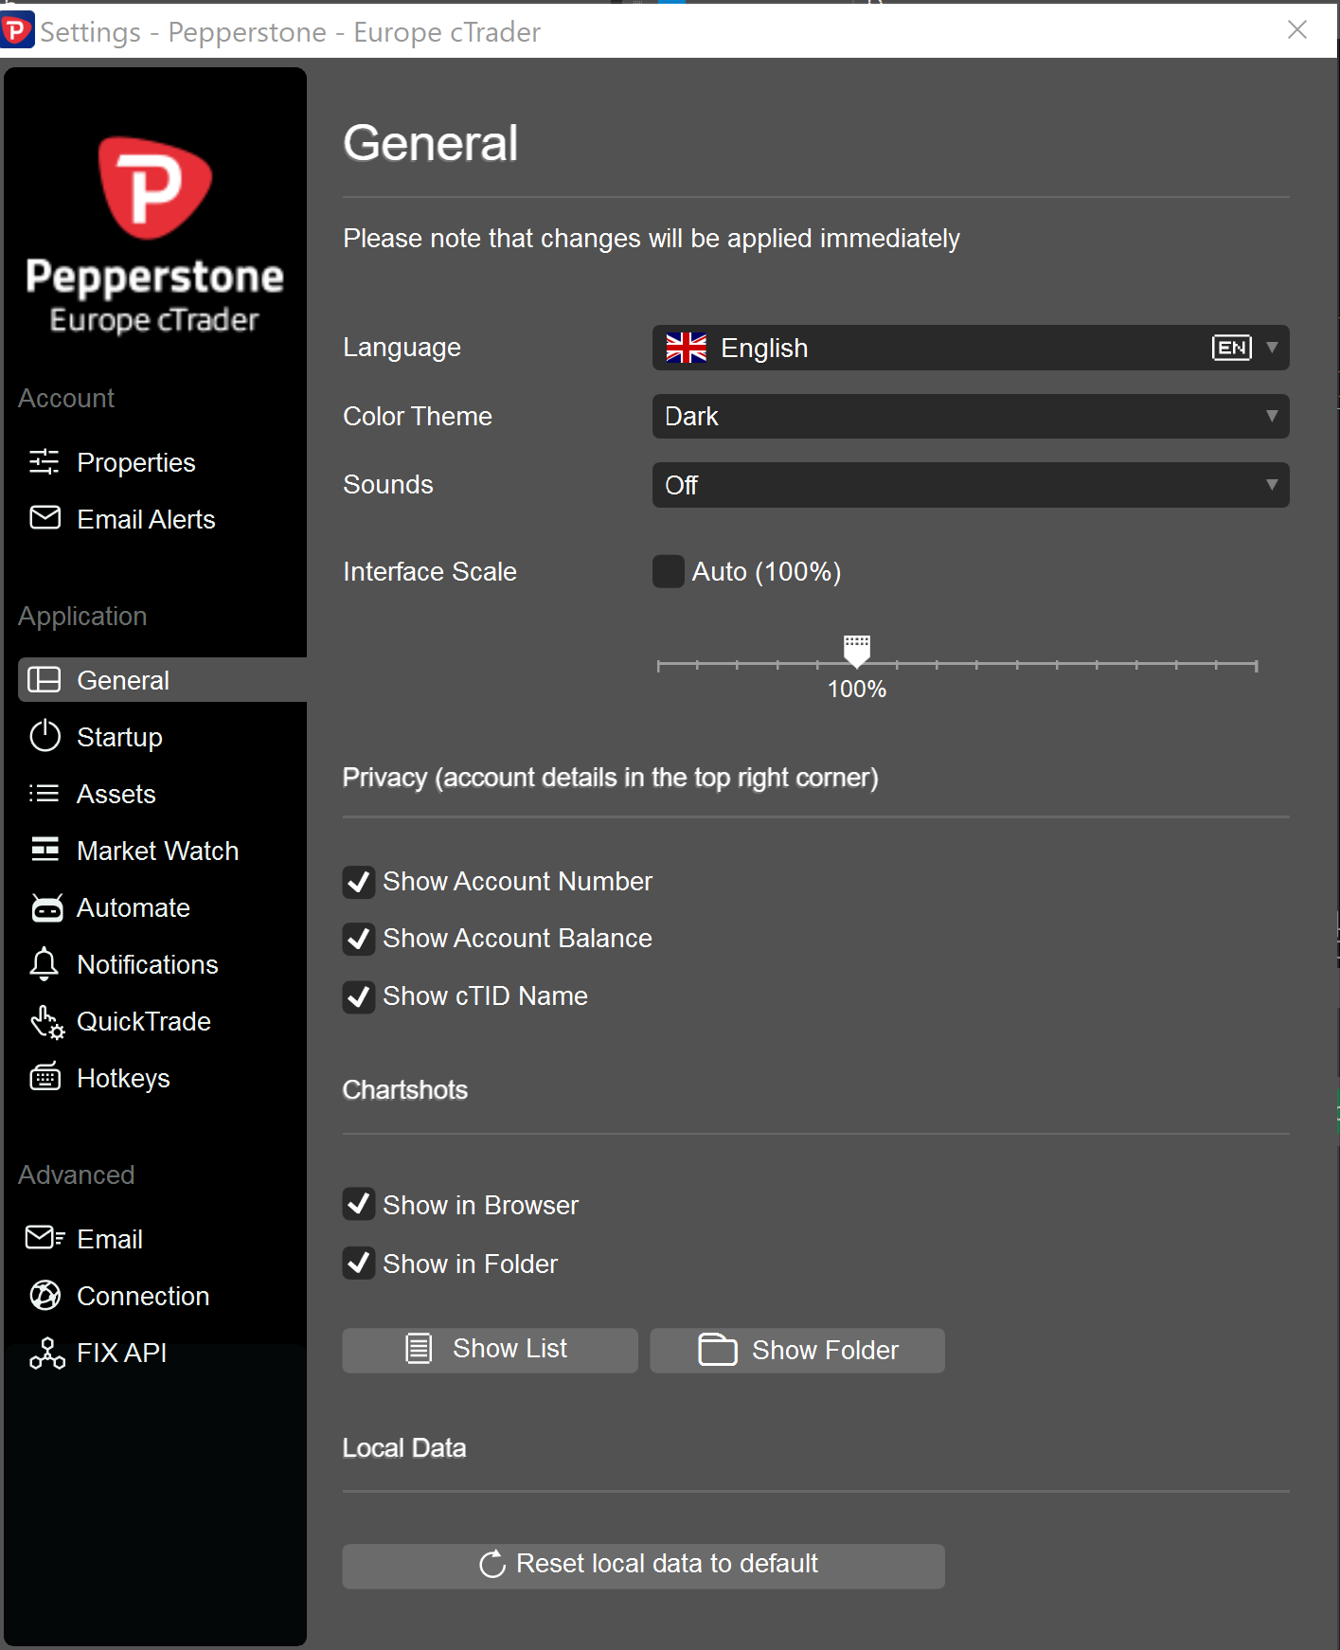Click the Show Folder button
This screenshot has height=1650, width=1340.
pos(797,1350)
